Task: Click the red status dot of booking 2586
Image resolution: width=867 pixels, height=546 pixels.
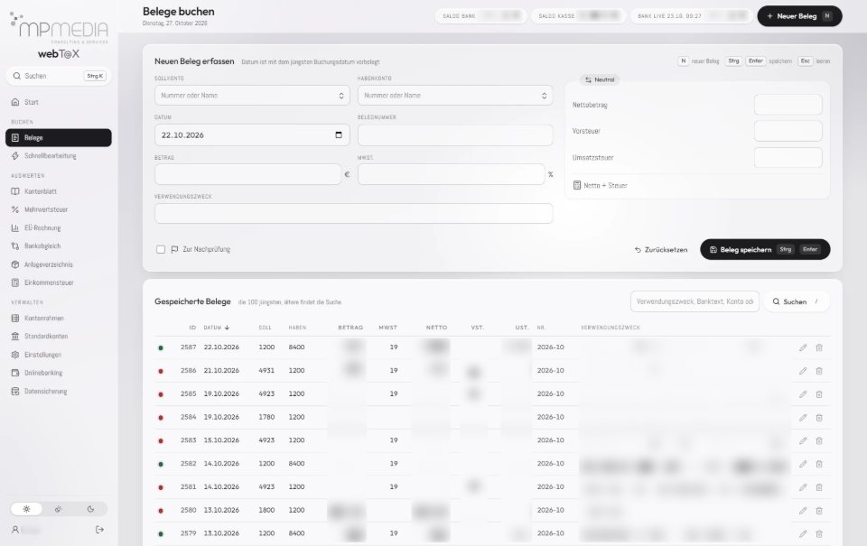Action: coord(161,371)
